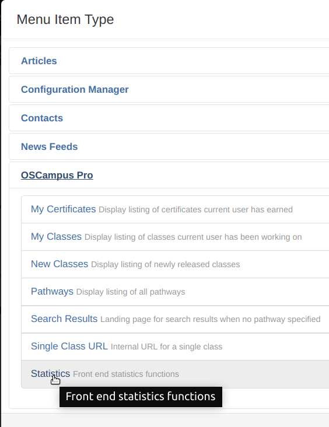Click 'Display listing of classes current user has been working on'
Screen dimensions: 329x427
click(193, 237)
